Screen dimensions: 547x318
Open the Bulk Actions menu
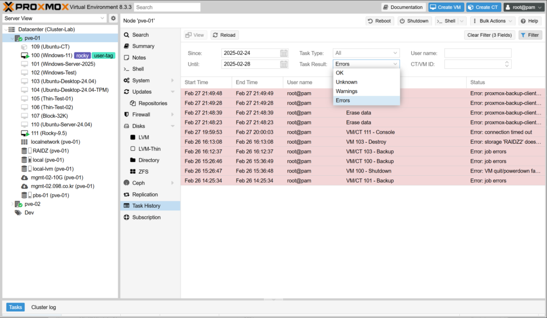pos(492,21)
